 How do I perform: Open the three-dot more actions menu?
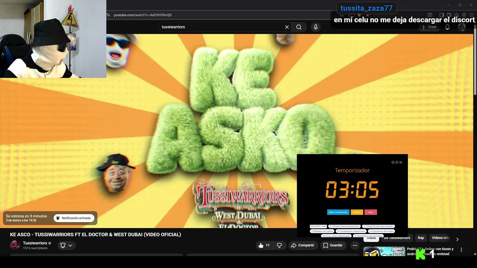(355, 245)
